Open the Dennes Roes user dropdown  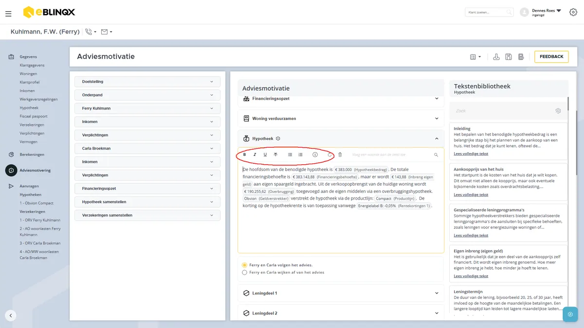(x=547, y=12)
